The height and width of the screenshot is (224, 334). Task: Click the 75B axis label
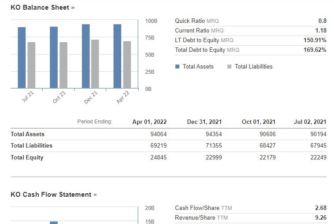pyautogui.click(x=150, y=38)
